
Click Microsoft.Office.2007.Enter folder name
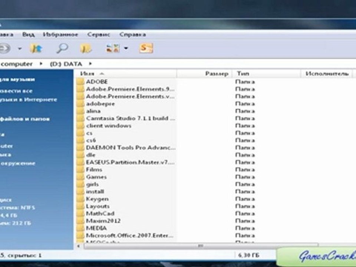[130, 235]
